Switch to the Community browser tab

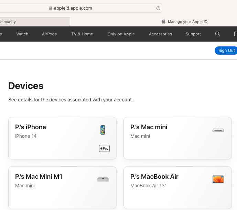coord(35,22)
